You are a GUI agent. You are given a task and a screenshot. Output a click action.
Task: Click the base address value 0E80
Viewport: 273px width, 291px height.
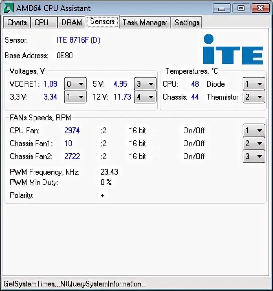click(65, 56)
